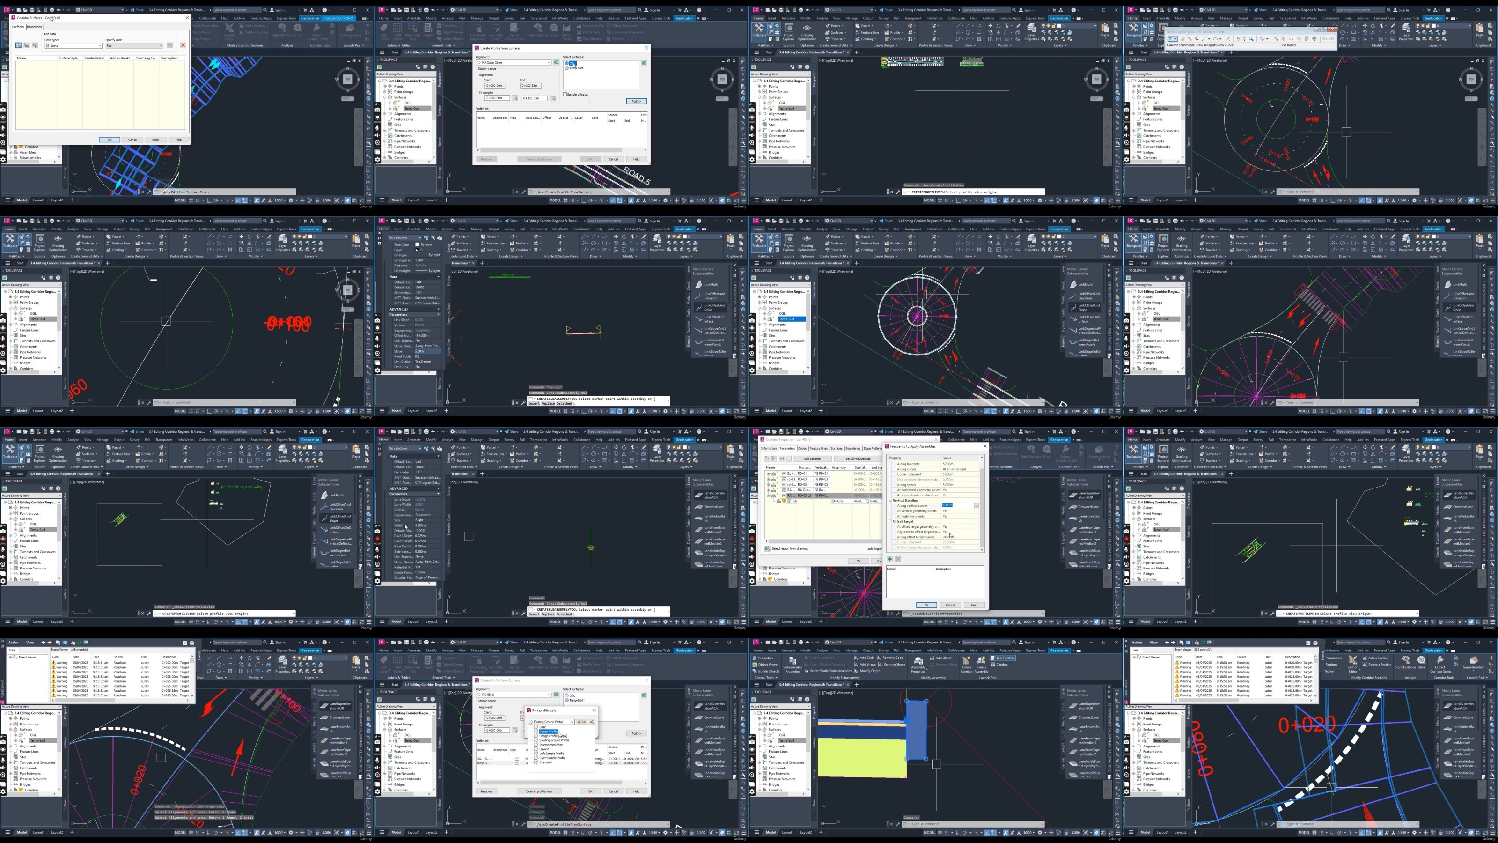Open the RA Outer Circle alignment dropdown
The image size is (1498, 843).
click(x=514, y=62)
